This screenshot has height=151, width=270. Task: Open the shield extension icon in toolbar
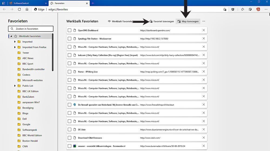click(233, 9)
